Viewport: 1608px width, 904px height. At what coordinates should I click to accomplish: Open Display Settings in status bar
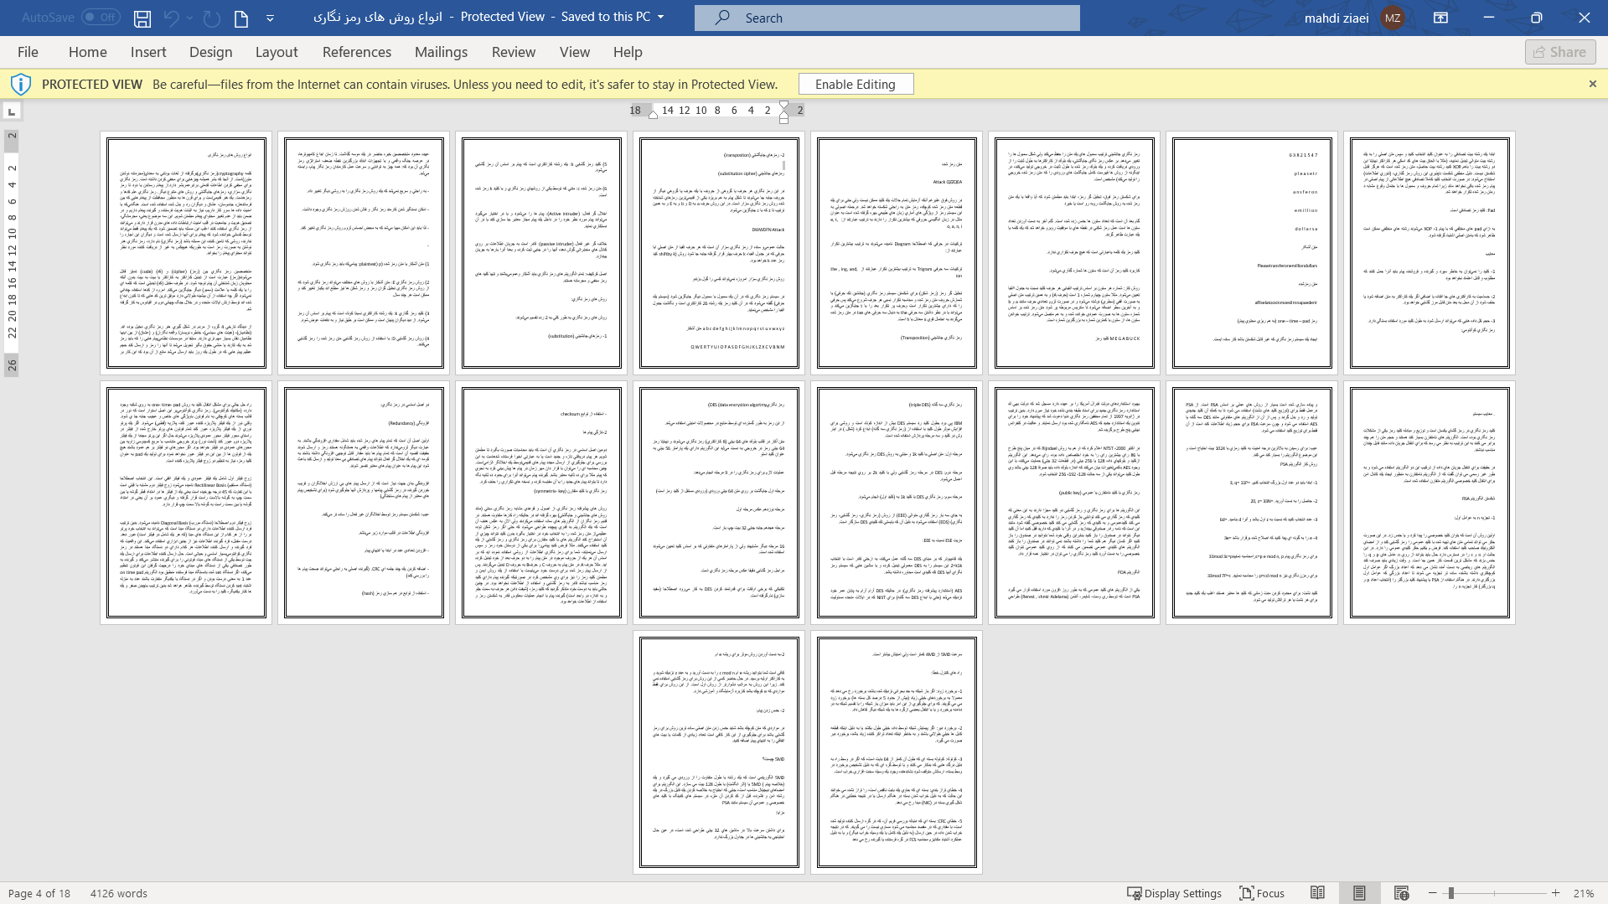click(1174, 893)
